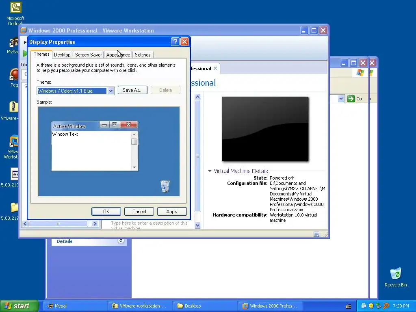
Task: Click the Apply button
Action: (x=172, y=211)
